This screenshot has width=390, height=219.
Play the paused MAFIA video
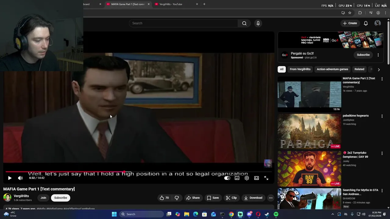coord(10,178)
